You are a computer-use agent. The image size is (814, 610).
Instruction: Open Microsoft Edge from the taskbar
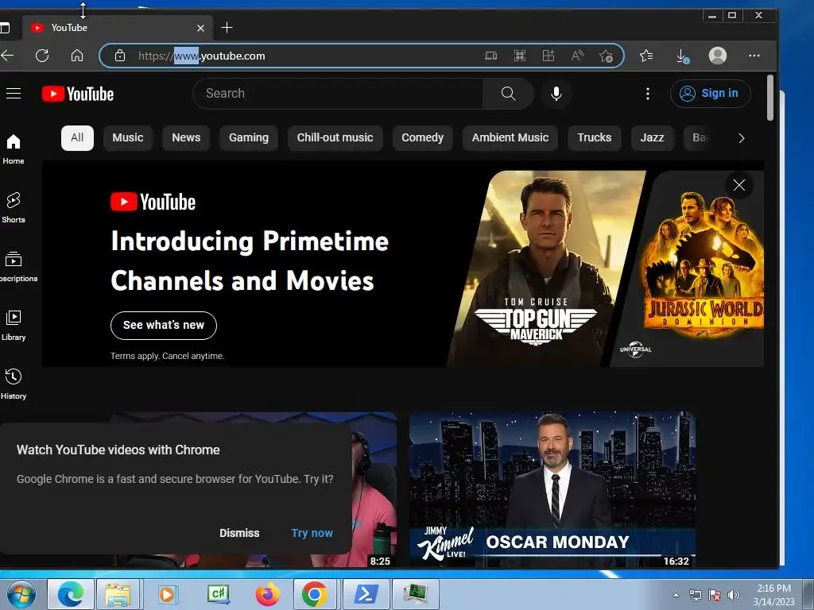tap(71, 594)
